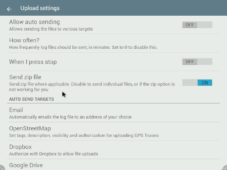227x170 pixels.
Task: Click the bottom-left corner overlay icon
Action: (2, 167)
